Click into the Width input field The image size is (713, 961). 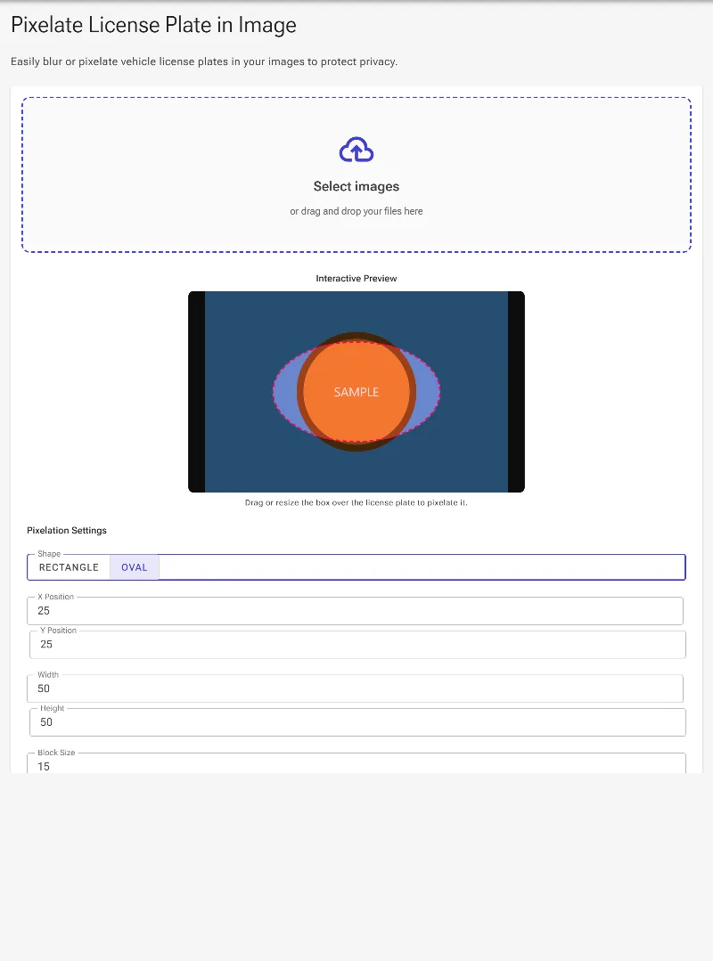[355, 688]
